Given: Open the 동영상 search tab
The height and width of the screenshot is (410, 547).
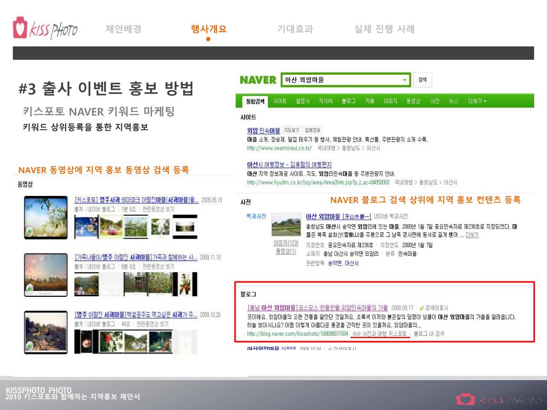Looking at the screenshot, I should 413,101.
